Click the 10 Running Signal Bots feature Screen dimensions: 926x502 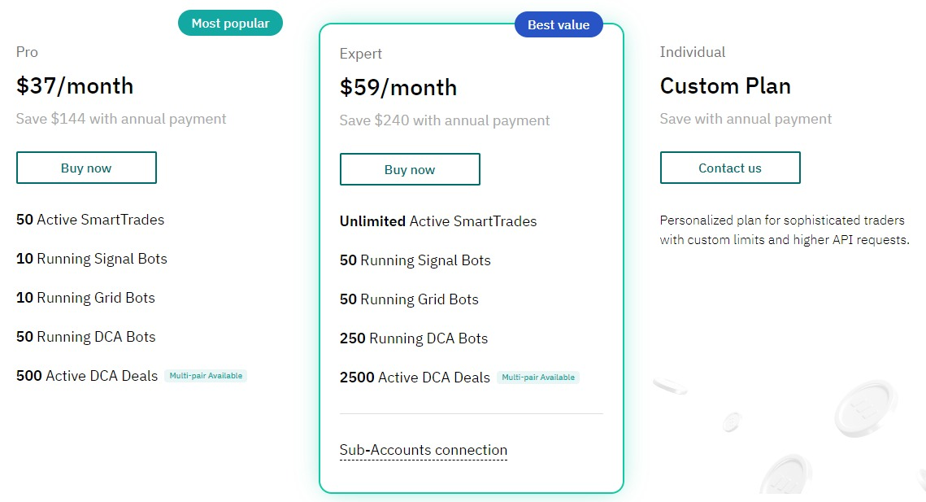click(92, 259)
